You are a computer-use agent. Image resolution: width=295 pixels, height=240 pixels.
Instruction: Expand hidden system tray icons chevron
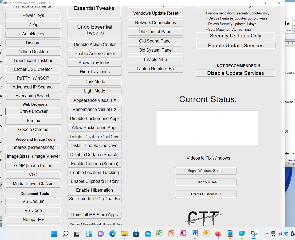267,234
